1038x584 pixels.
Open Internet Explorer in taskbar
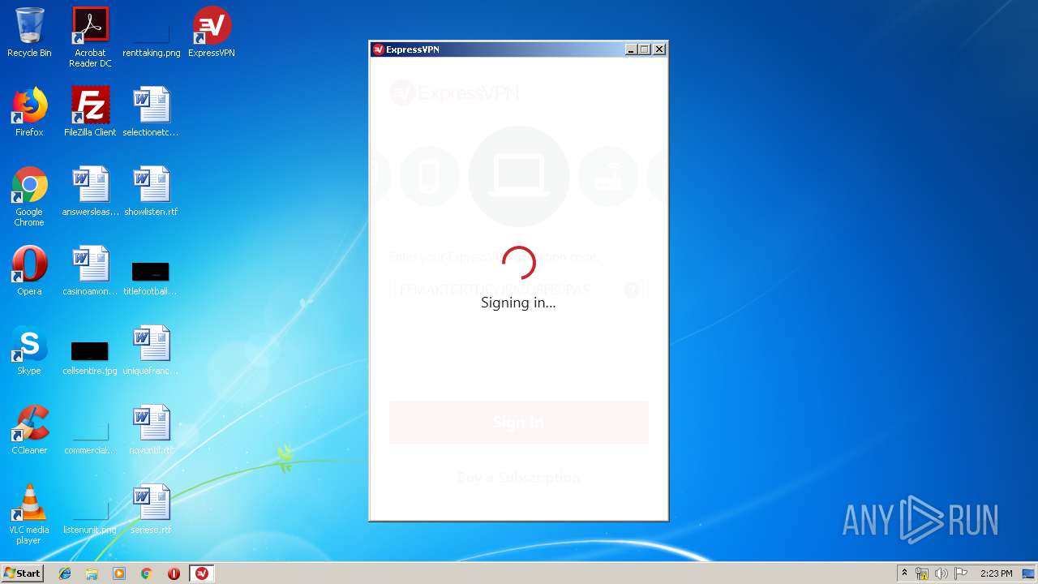65,573
